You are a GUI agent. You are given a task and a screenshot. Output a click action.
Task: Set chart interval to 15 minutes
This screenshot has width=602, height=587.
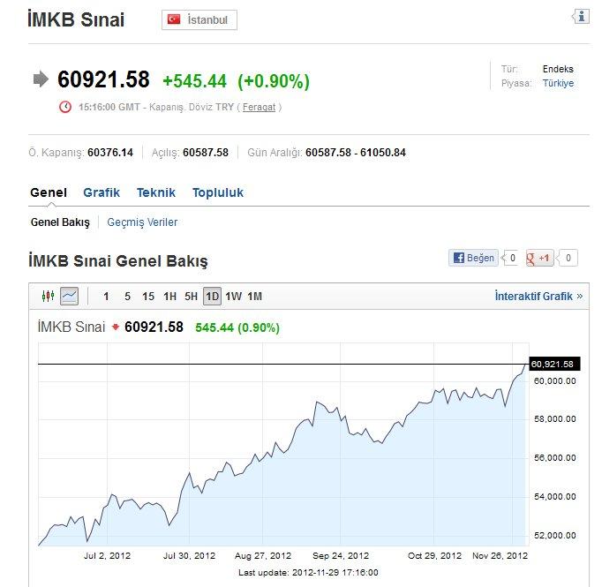pos(148,297)
